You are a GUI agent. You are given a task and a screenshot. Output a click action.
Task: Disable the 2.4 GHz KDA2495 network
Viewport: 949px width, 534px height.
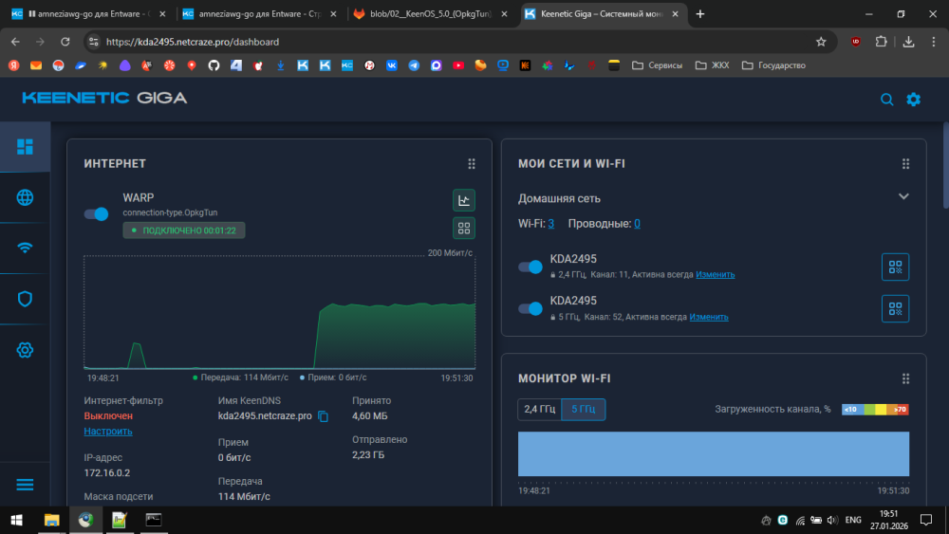coord(530,267)
